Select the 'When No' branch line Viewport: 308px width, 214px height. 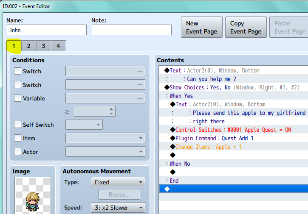tap(234, 164)
